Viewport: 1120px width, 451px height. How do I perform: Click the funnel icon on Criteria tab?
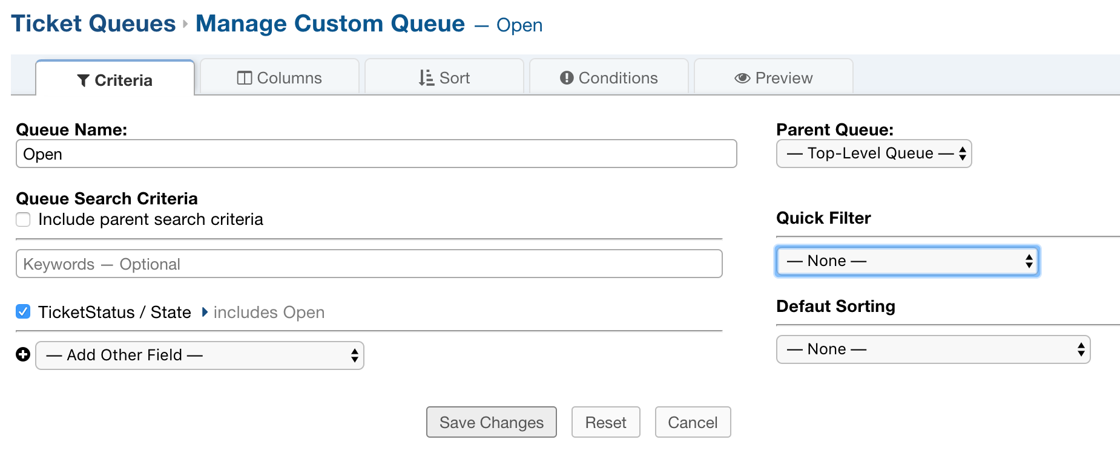point(84,80)
